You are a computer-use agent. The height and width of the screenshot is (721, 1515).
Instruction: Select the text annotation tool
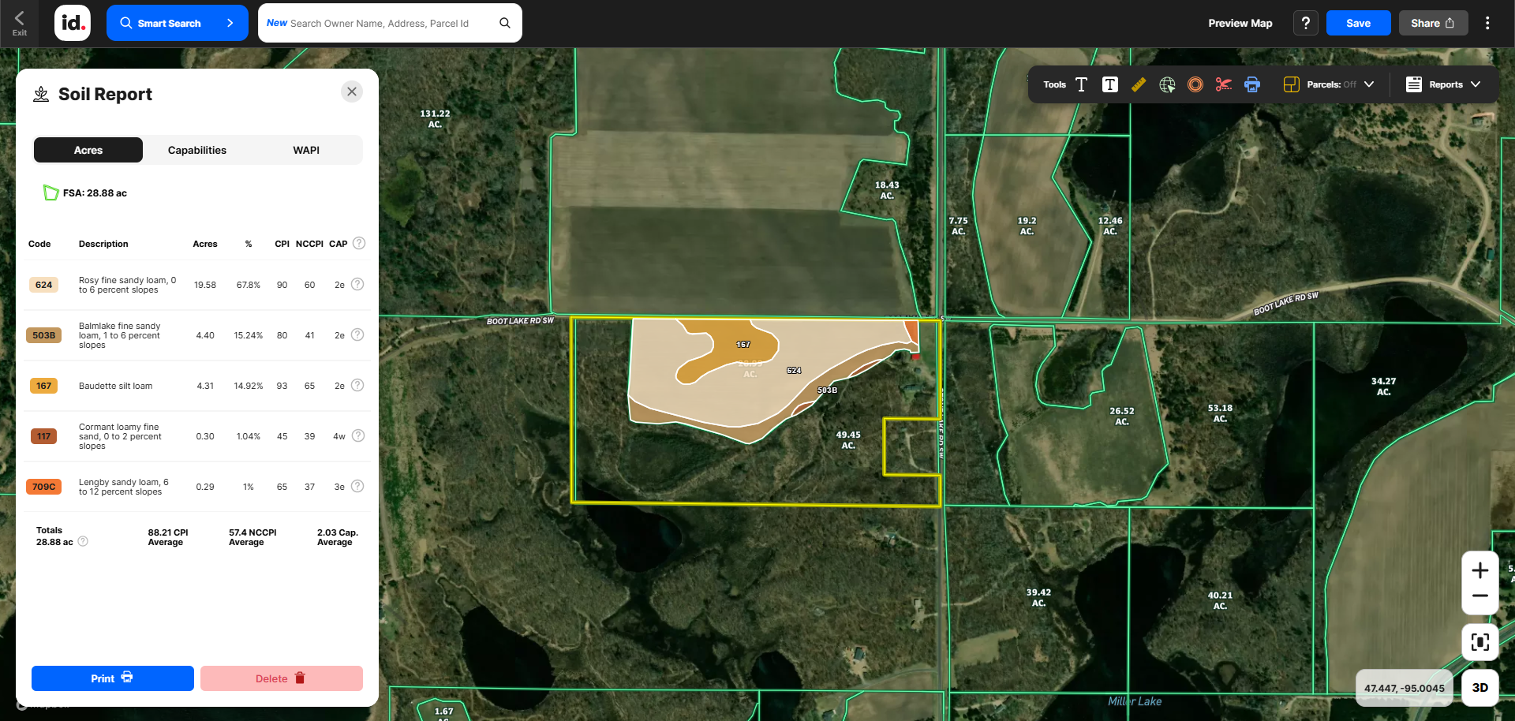[1081, 84]
